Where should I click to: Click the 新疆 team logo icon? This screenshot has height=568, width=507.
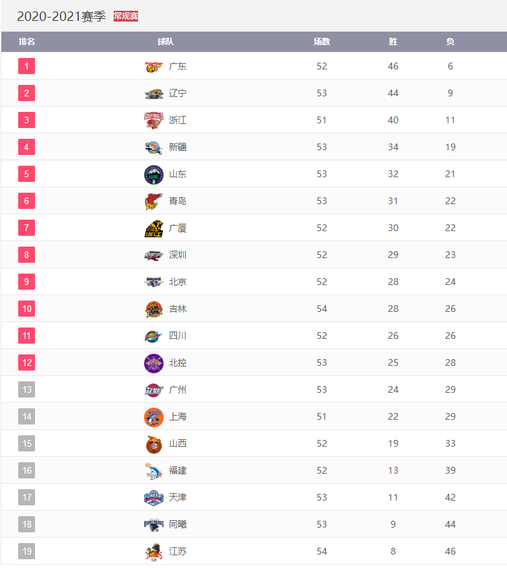(154, 148)
